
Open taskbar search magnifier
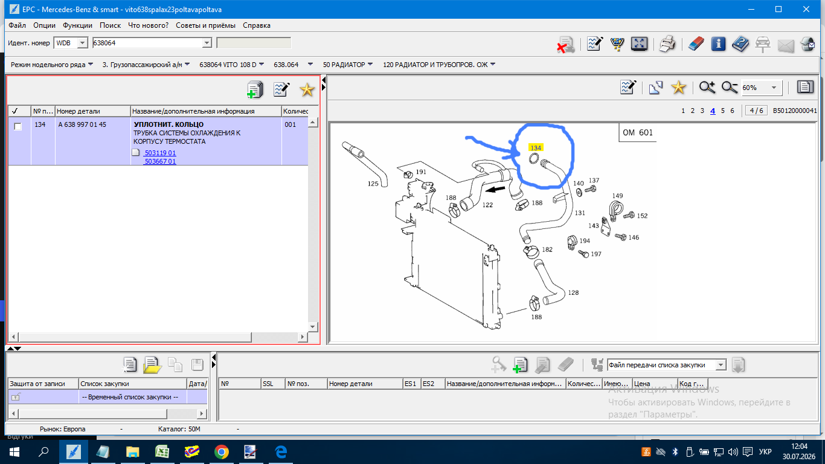[x=43, y=452]
